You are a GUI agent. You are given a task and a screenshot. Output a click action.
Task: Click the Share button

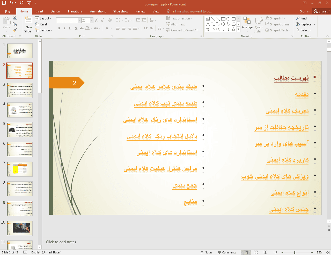click(x=320, y=11)
